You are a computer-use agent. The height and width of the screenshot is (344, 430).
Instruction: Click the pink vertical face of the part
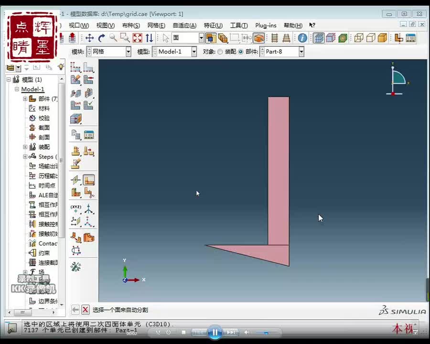279,171
